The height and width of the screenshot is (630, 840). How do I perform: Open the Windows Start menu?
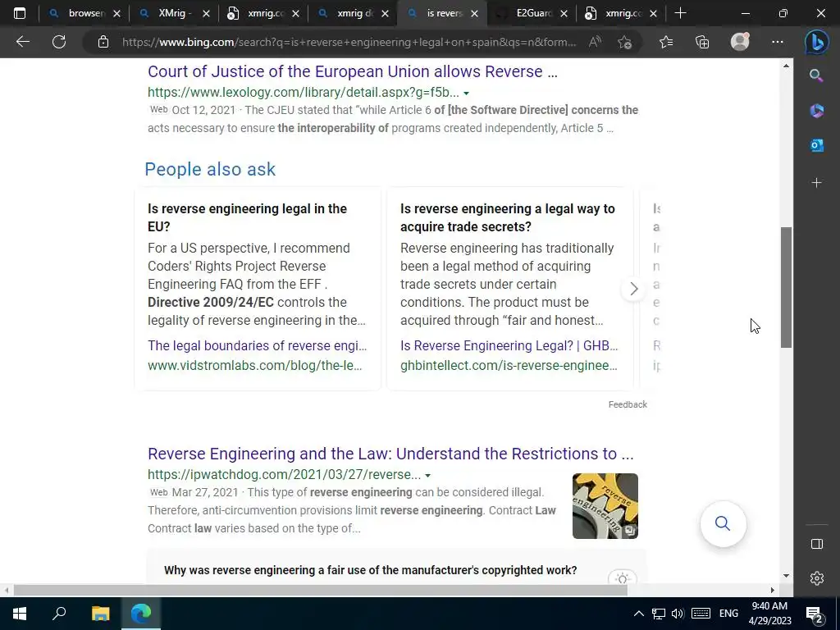tap(20, 614)
